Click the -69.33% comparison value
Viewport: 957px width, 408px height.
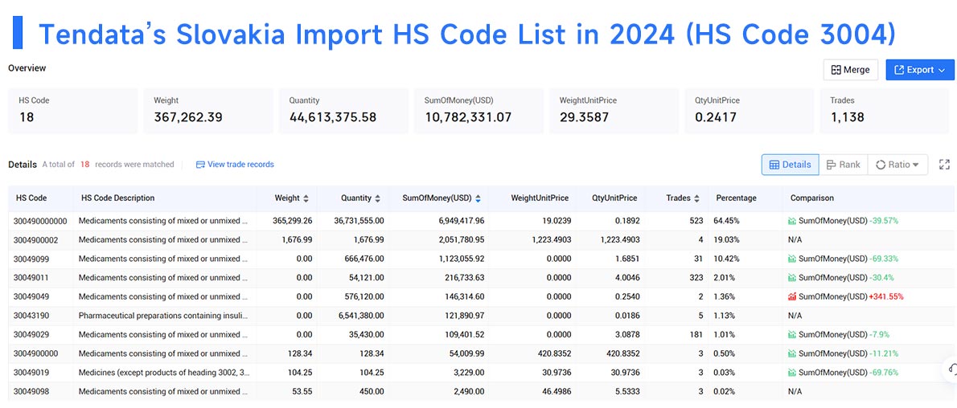[884, 259]
